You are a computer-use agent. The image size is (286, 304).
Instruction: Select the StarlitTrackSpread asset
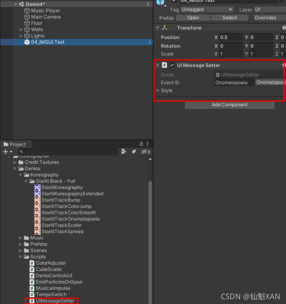coord(62,232)
